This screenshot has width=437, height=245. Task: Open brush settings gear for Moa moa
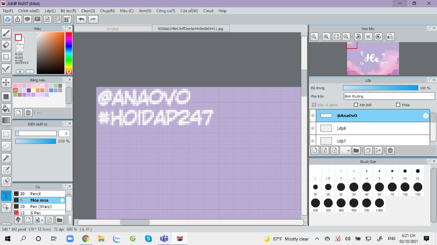pyautogui.click(x=62, y=200)
